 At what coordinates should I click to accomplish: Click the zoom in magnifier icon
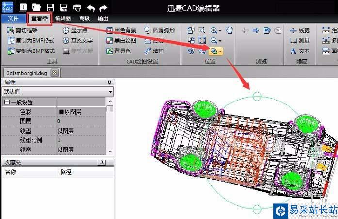(214, 30)
